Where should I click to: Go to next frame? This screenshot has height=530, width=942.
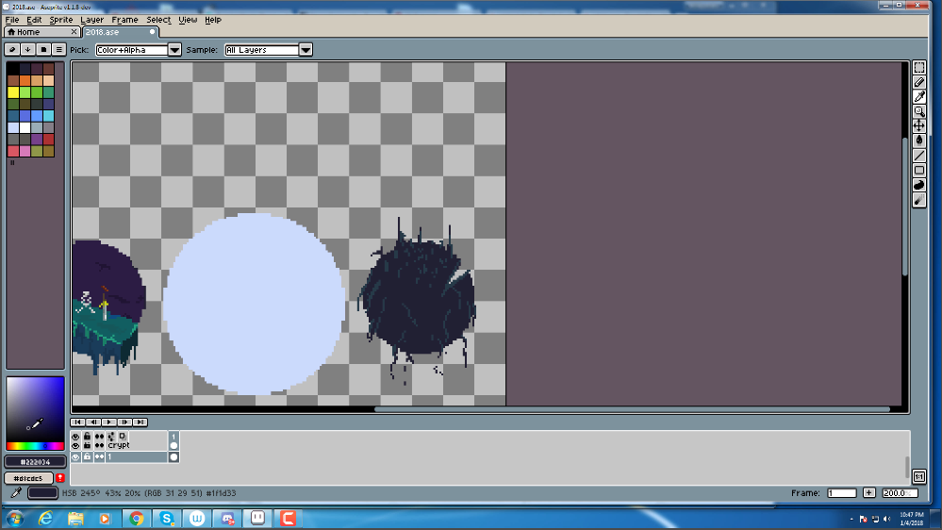(x=124, y=422)
